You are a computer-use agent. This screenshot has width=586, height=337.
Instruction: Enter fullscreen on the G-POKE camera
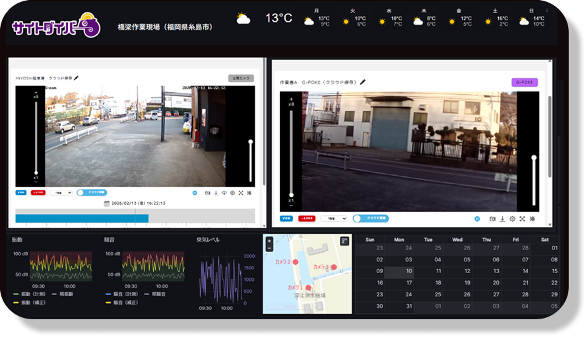click(522, 219)
